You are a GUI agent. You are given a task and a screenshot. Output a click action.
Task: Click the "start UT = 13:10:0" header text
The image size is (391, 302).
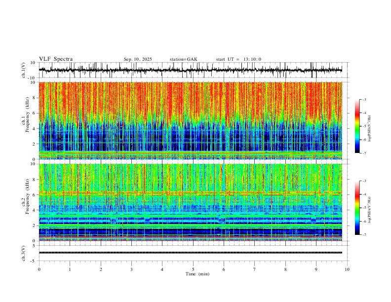[x=238, y=59]
